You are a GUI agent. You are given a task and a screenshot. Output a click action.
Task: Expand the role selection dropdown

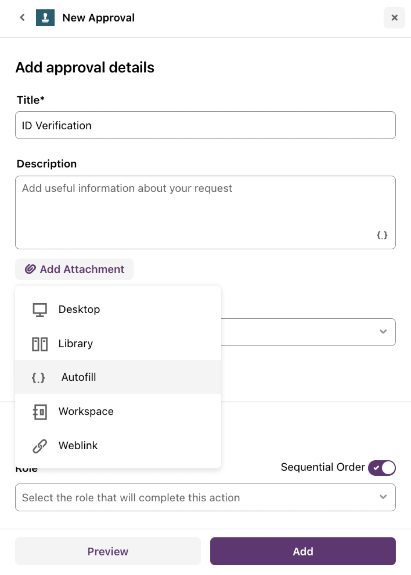(x=205, y=497)
